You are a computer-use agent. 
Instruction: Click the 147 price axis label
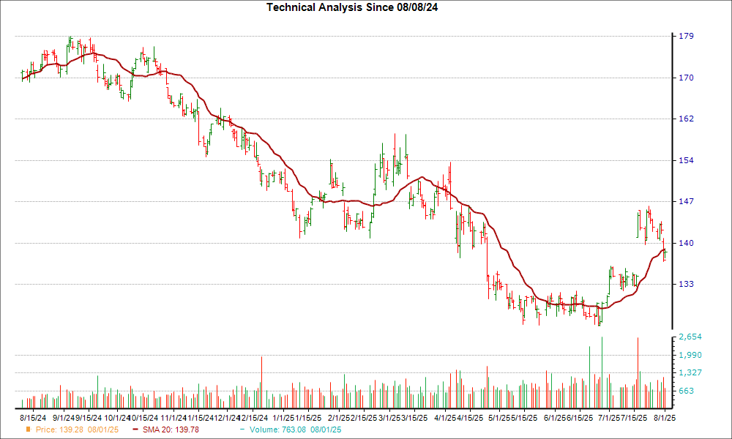tap(687, 201)
